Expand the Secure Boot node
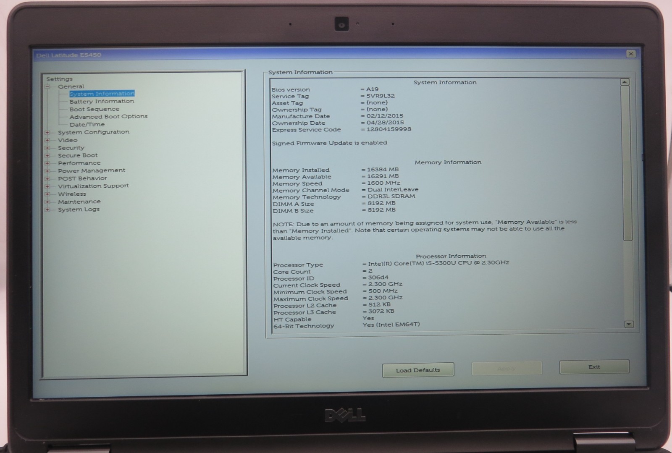This screenshot has height=453, width=672. tap(47, 155)
